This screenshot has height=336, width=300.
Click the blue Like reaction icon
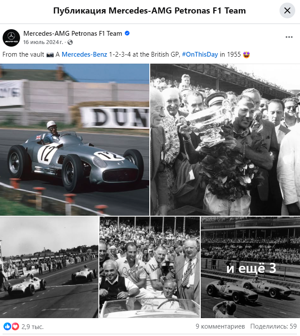pyautogui.click(x=7, y=326)
